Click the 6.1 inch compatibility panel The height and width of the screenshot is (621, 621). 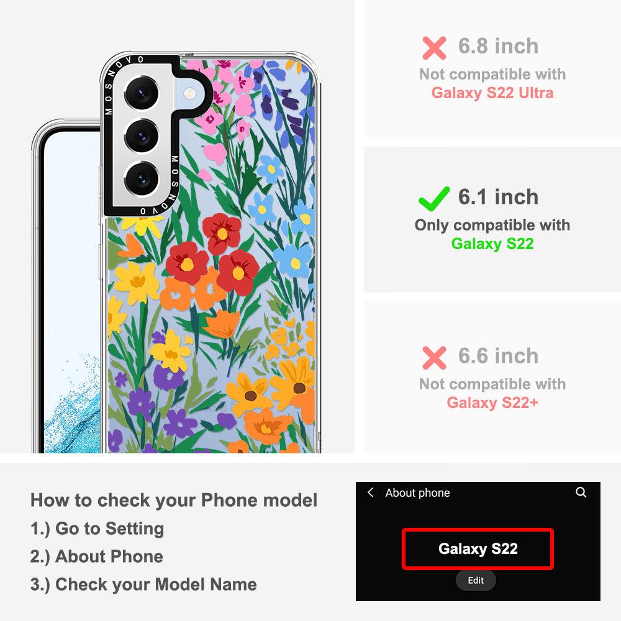pos(492,220)
